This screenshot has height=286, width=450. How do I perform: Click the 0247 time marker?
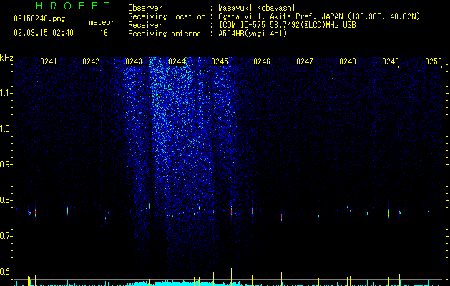[305, 61]
